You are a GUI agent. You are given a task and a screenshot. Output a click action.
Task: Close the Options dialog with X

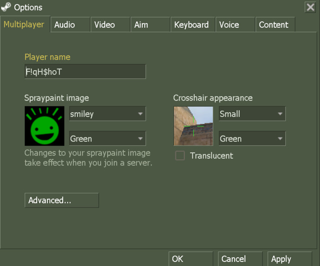point(310,7)
